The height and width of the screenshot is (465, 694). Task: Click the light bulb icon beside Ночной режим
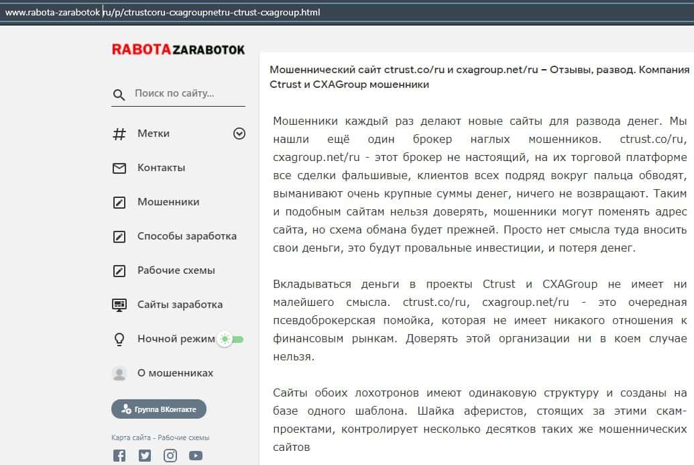click(119, 340)
